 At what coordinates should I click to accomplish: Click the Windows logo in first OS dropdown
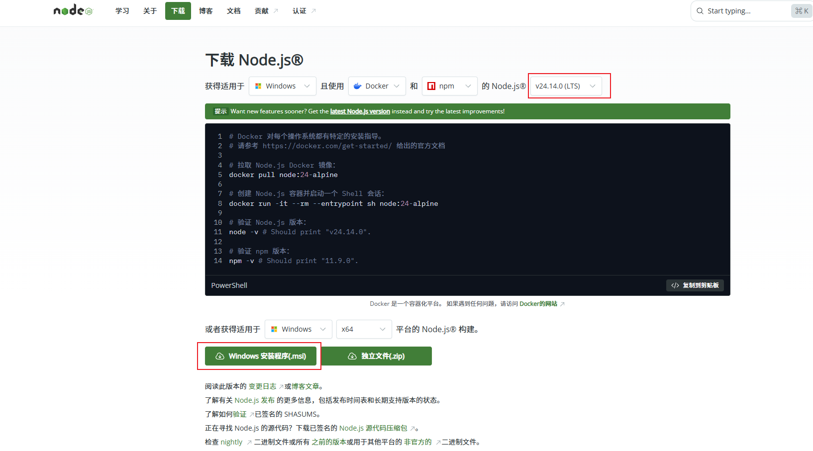tap(258, 86)
